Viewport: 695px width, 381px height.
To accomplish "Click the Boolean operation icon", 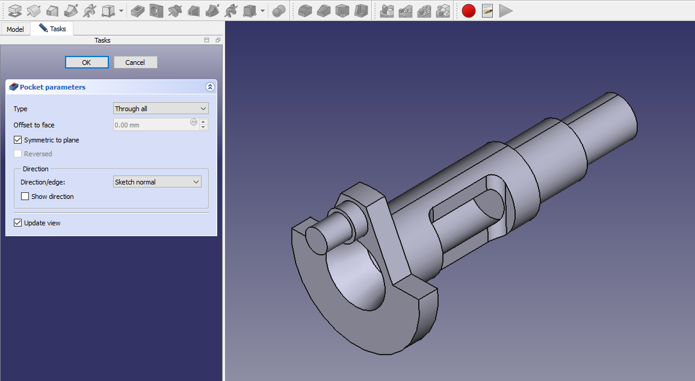I will click(278, 10).
